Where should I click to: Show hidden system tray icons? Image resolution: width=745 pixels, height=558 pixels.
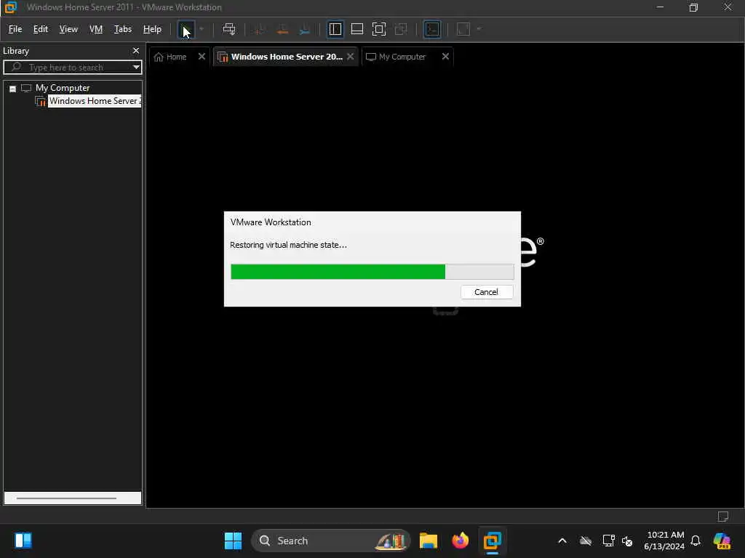click(562, 541)
